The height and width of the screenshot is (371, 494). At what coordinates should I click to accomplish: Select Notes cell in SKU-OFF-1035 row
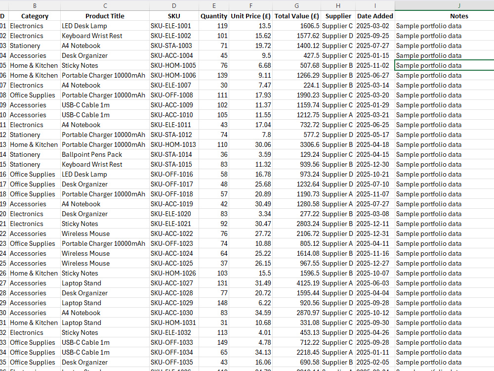click(444, 362)
